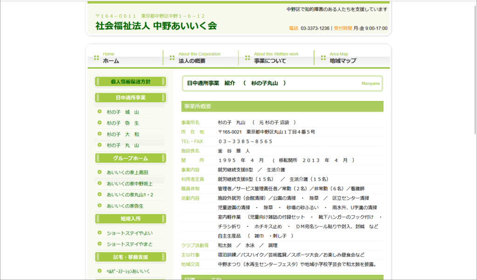Viewport: 477px width, 280px height.
Task: Go to the 事業について navigation tab
Action: tap(270, 61)
